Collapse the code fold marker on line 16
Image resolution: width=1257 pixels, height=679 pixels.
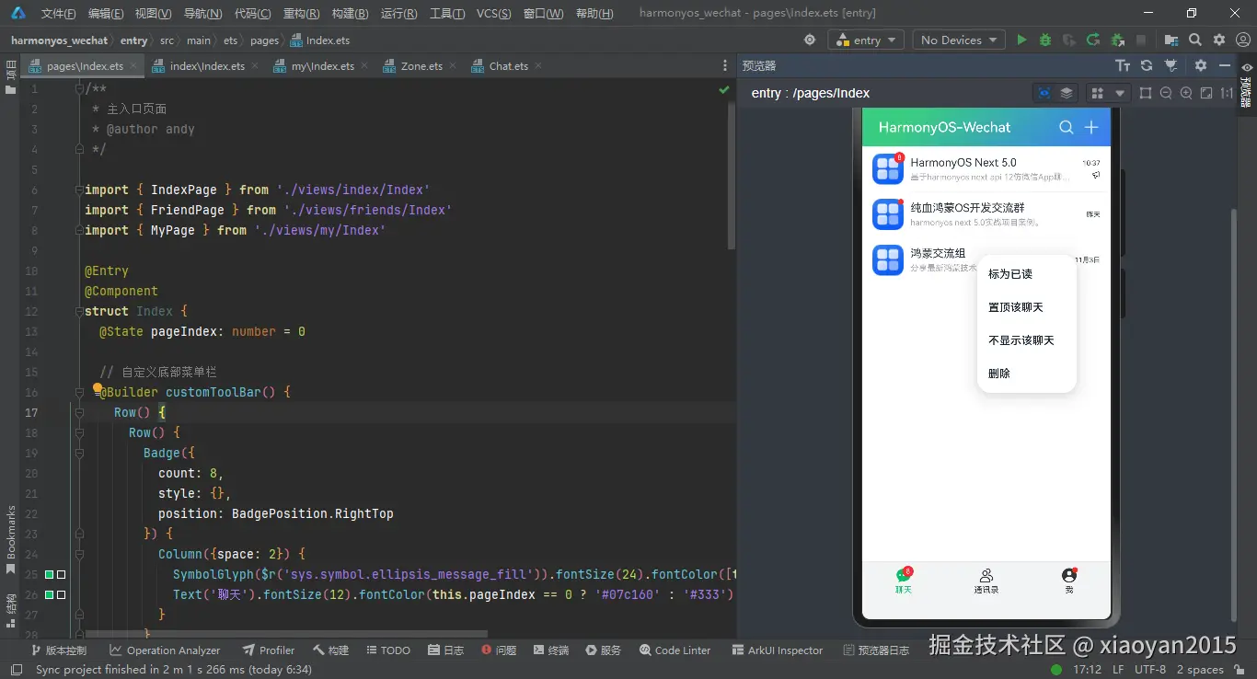[x=78, y=393]
